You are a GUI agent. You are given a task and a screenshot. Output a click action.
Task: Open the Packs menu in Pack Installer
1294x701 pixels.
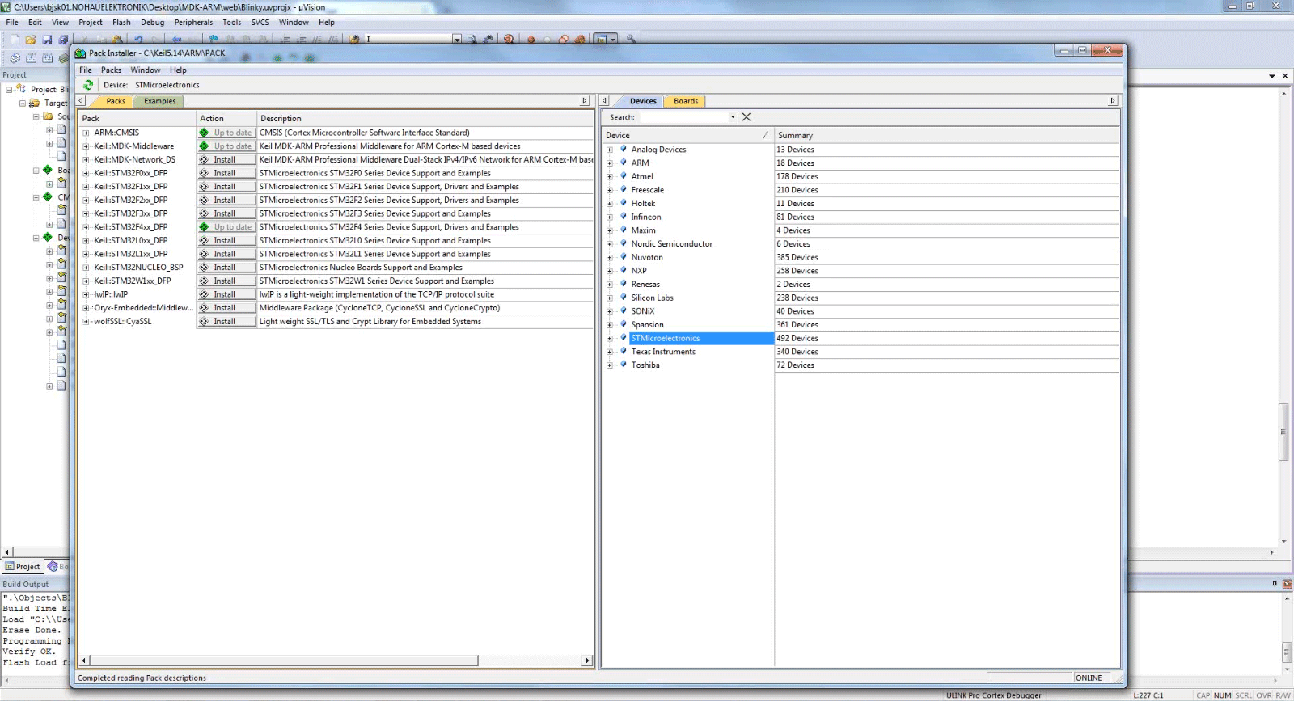111,70
